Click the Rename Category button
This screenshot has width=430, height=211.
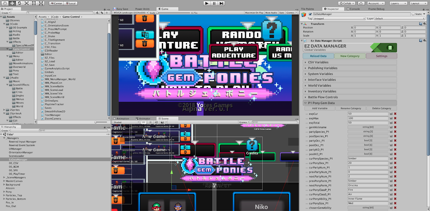[351, 108]
